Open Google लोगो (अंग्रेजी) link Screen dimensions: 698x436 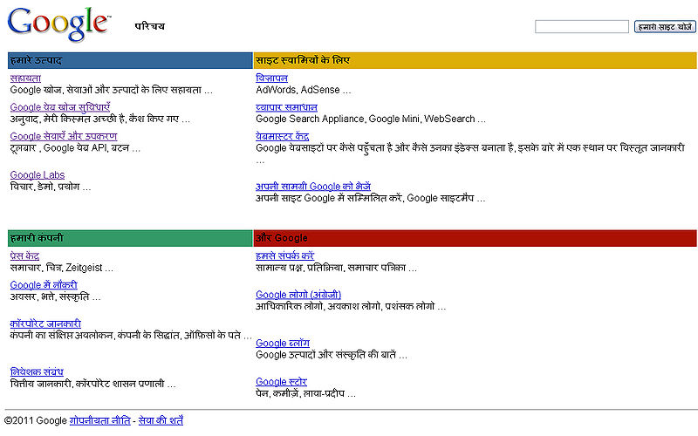(x=298, y=295)
